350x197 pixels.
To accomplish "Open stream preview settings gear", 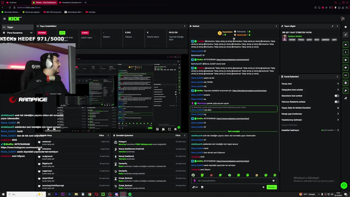I will (x=175, y=129).
